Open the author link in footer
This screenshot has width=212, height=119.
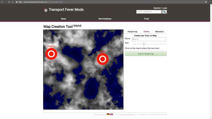pyautogui.click(x=128, y=115)
